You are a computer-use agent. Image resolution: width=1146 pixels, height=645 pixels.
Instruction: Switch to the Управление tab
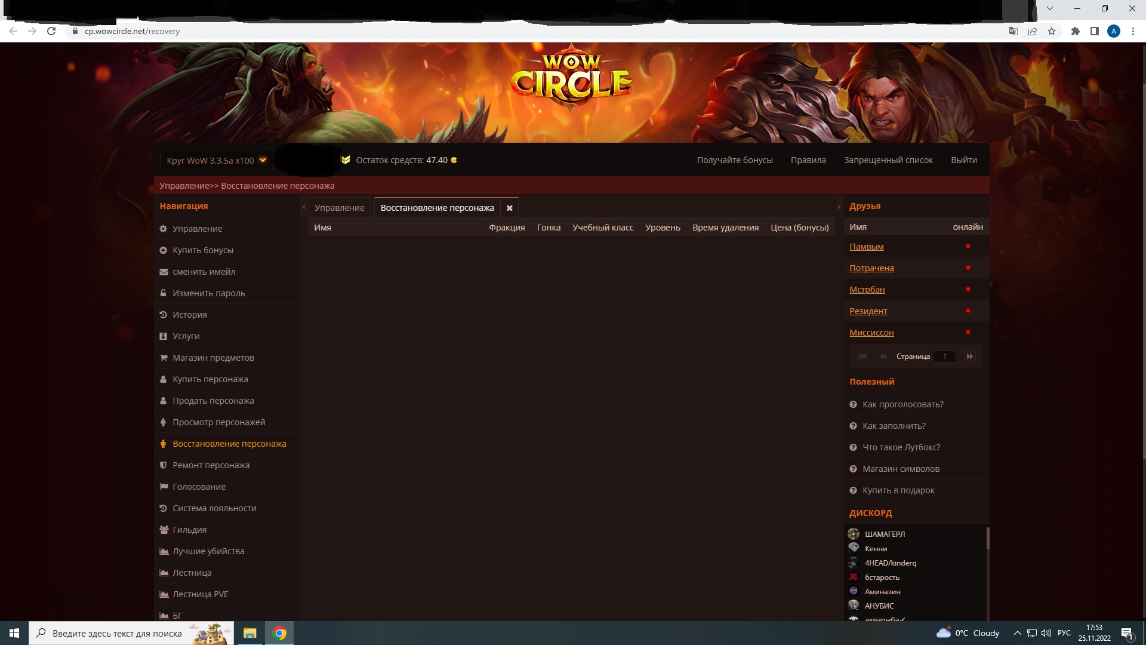coord(339,208)
